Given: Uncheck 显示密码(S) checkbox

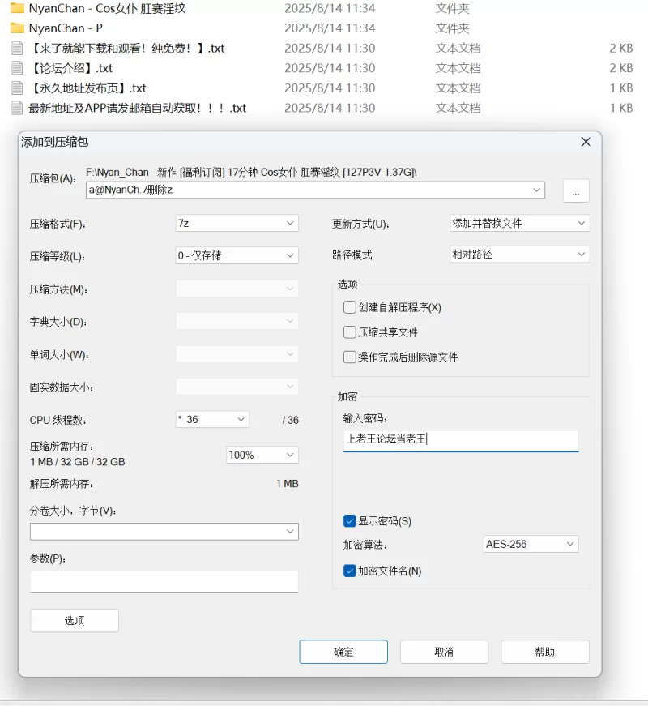Looking at the screenshot, I should pos(350,521).
